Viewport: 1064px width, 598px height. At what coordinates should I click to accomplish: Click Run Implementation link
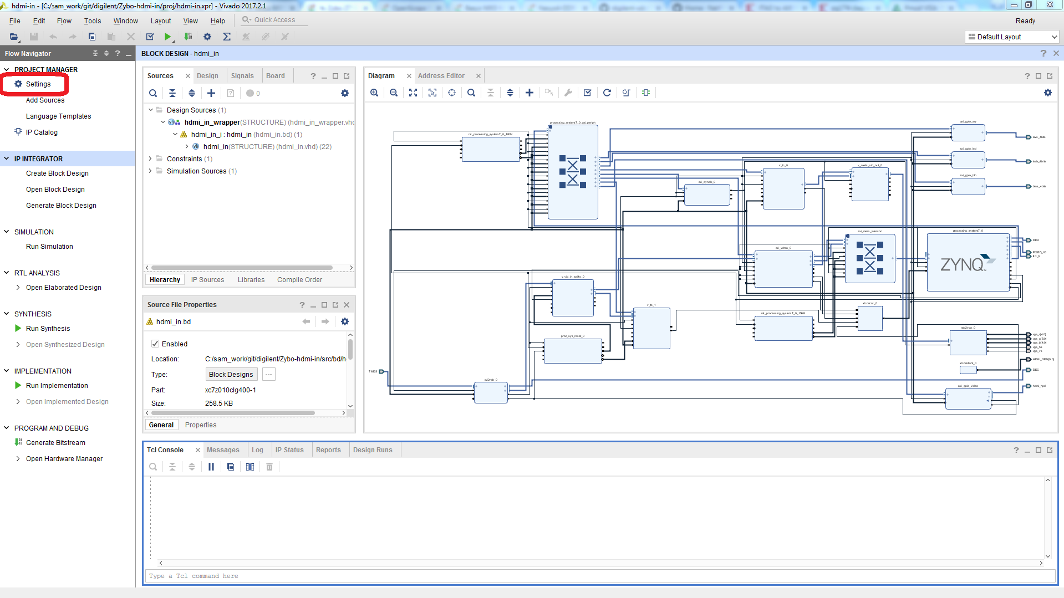(x=57, y=386)
